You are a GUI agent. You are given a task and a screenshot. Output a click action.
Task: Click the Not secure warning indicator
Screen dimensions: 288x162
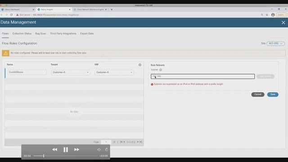tap(23, 15)
